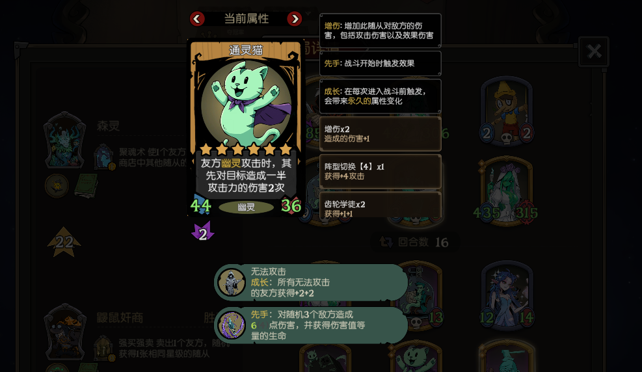Image resolution: width=642 pixels, height=372 pixels.
Task: Click the blue-haired fairy card 12/14
Action: 507,297
